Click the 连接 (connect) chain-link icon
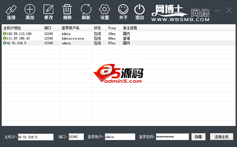The height and width of the screenshot is (147, 237). click(x=11, y=10)
